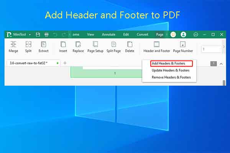Switch to the View tab

(x=90, y=34)
